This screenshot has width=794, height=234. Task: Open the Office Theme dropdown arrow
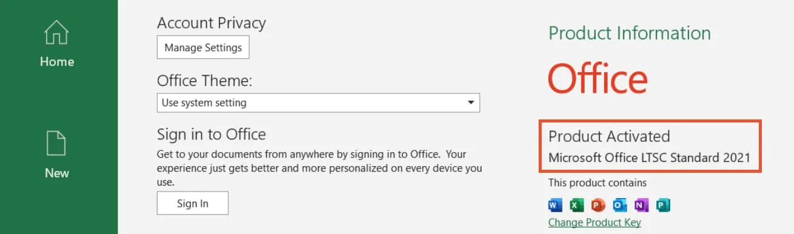[x=471, y=102]
